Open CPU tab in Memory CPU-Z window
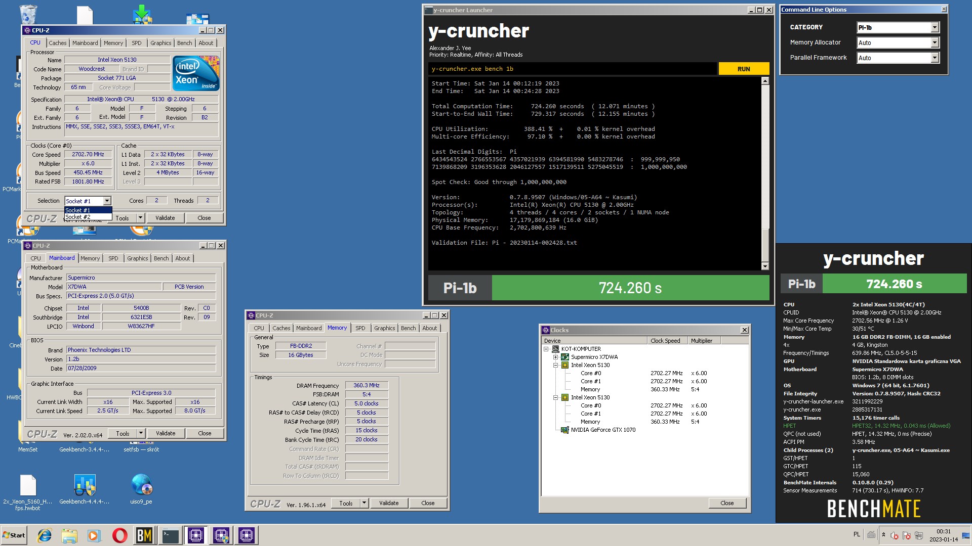 pos(259,328)
